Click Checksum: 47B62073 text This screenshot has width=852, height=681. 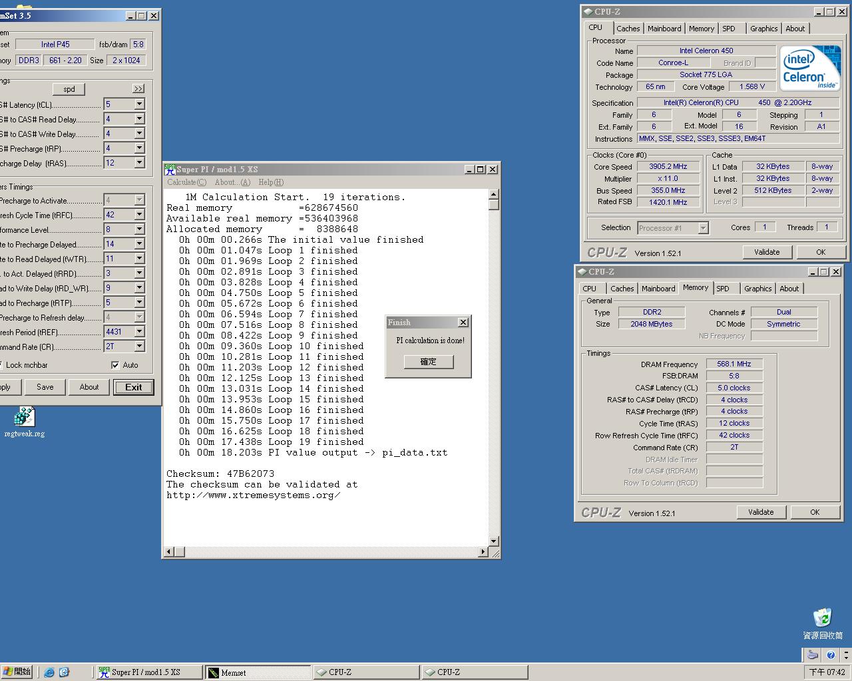(x=220, y=474)
